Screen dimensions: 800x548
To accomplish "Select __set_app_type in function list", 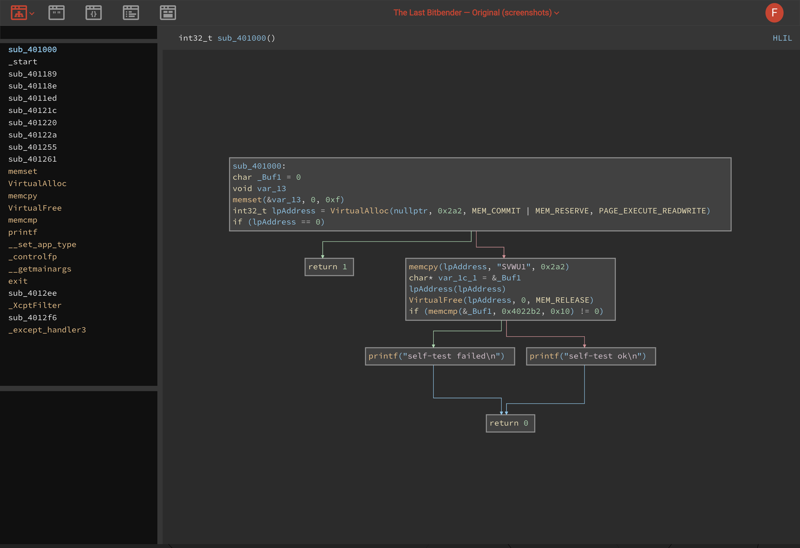I will pyautogui.click(x=42, y=245).
